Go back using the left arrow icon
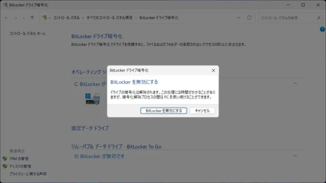The width and height of the screenshot is (326, 183). click(x=6, y=18)
